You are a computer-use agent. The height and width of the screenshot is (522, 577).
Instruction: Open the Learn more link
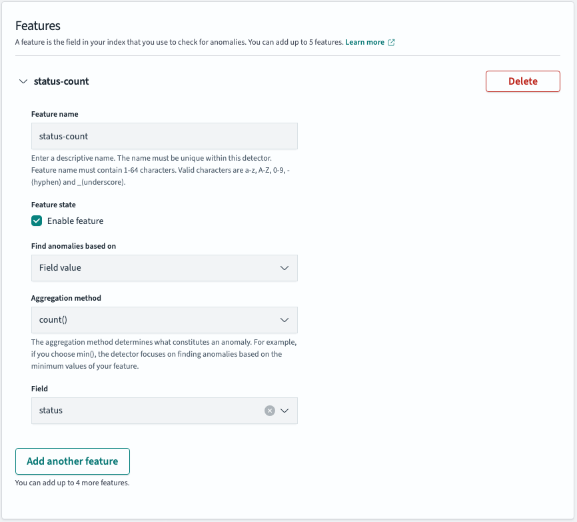click(364, 43)
